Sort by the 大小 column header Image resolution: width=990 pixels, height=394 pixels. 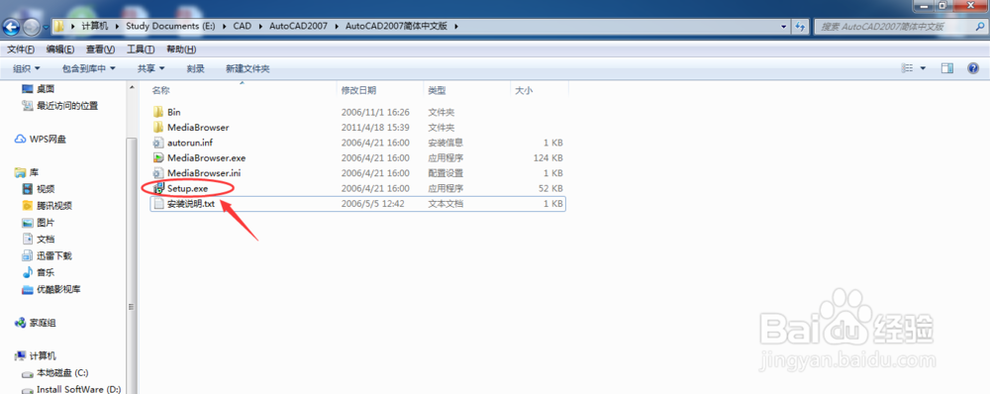click(524, 90)
